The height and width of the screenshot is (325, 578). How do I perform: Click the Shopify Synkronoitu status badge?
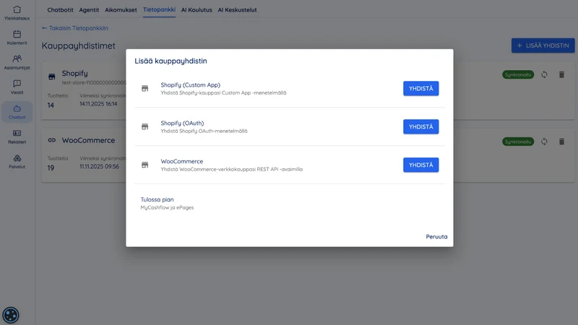coord(518,75)
